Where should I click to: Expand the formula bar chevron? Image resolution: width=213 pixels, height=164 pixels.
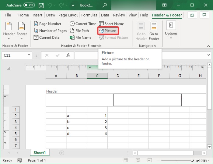(x=208, y=55)
